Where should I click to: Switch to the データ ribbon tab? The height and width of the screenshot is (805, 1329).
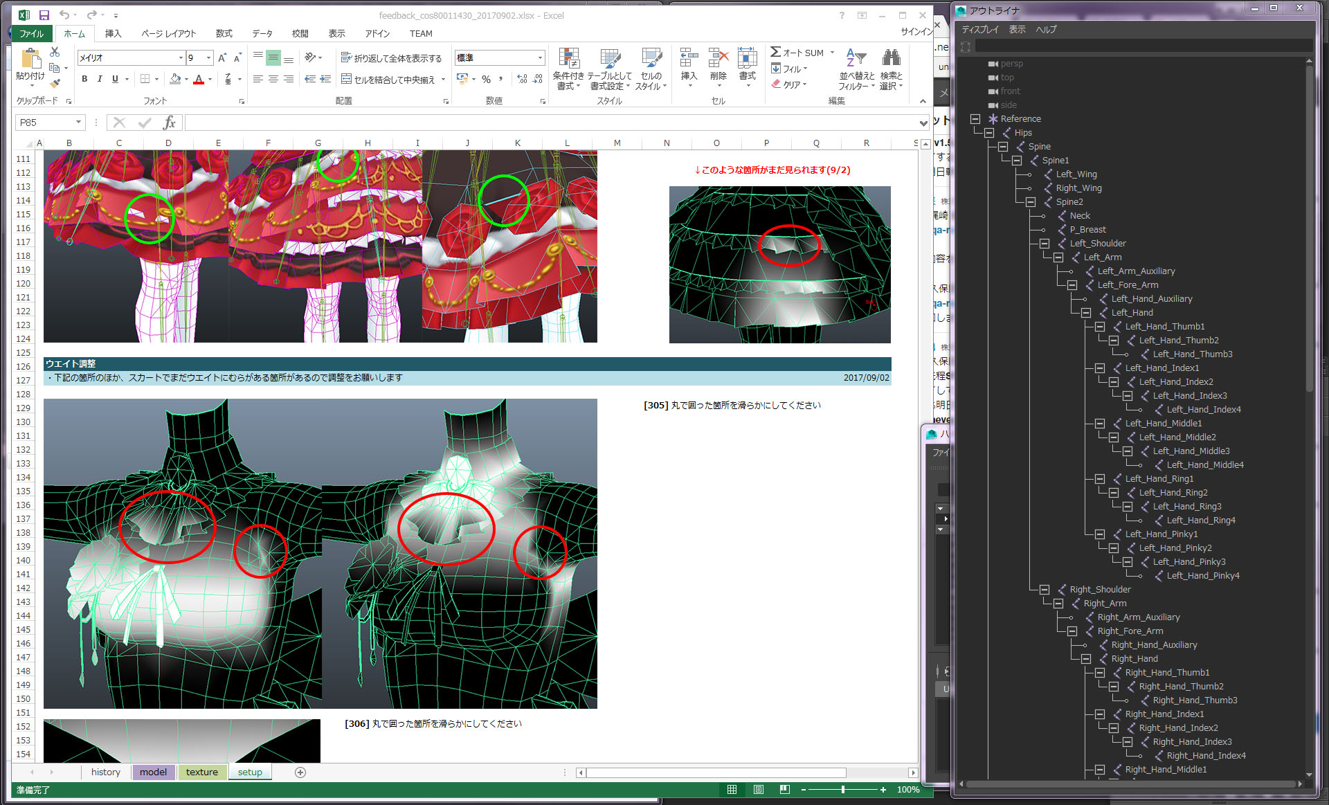(262, 33)
